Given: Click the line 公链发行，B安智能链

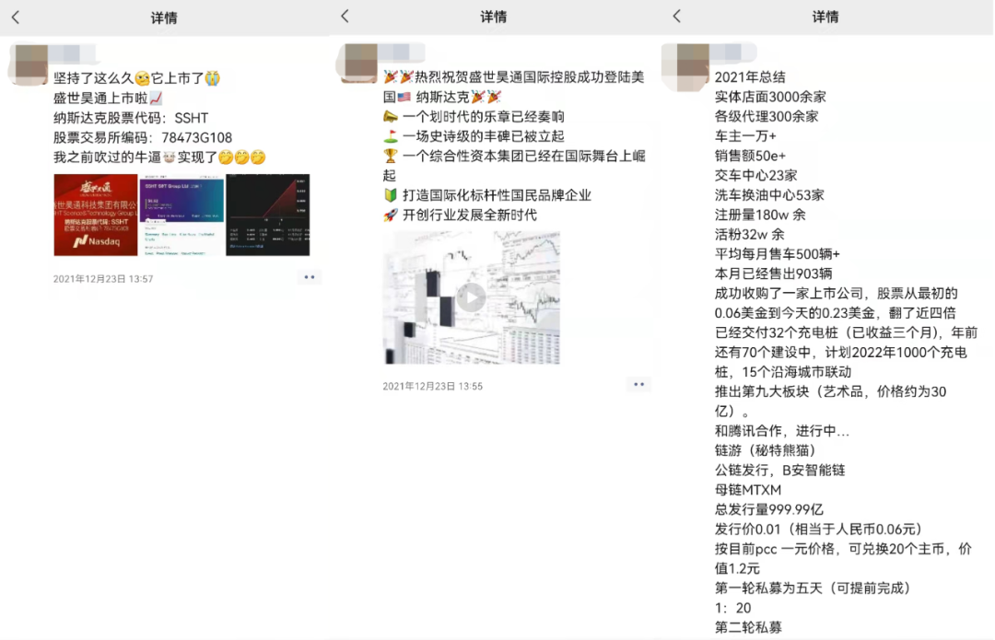Looking at the screenshot, I should 780,471.
